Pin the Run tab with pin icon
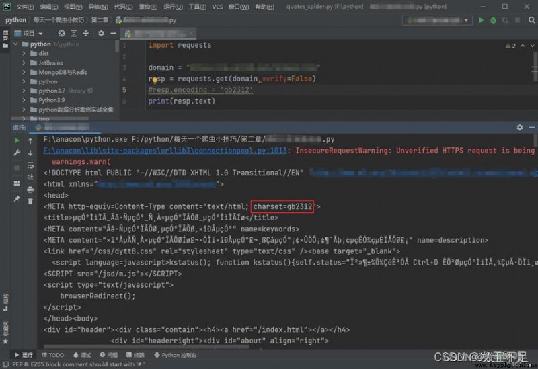The height and width of the screenshot is (369, 538). (x=17, y=198)
